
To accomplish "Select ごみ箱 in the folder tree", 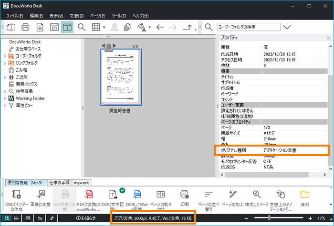I will 21,70.
